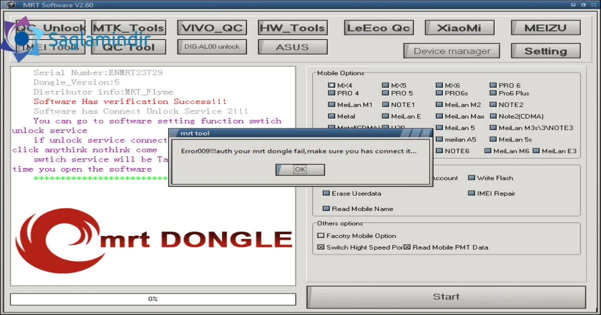Select the PRO 5 model option

pos(398,93)
